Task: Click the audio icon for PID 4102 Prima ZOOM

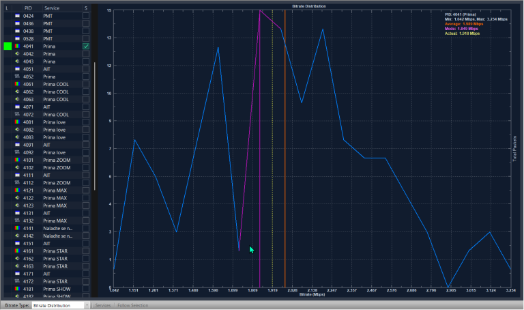Action: [x=17, y=167]
